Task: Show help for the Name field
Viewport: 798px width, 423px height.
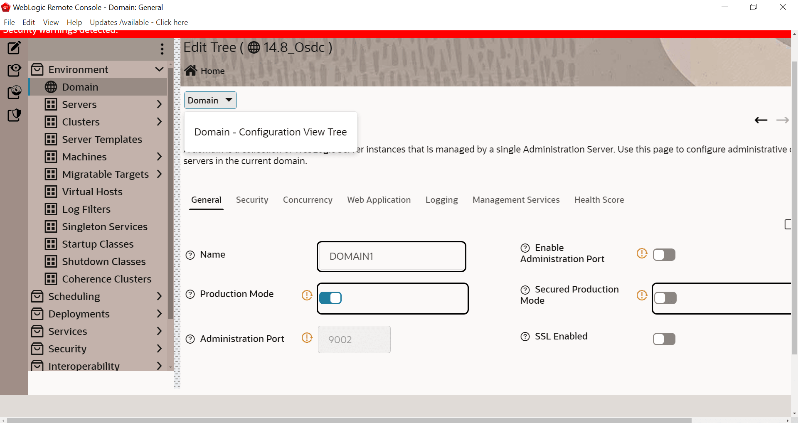Action: tap(190, 255)
